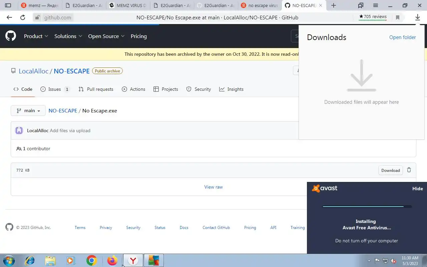Click the padlock site security icon
The height and width of the screenshot is (267, 427).
(37, 18)
